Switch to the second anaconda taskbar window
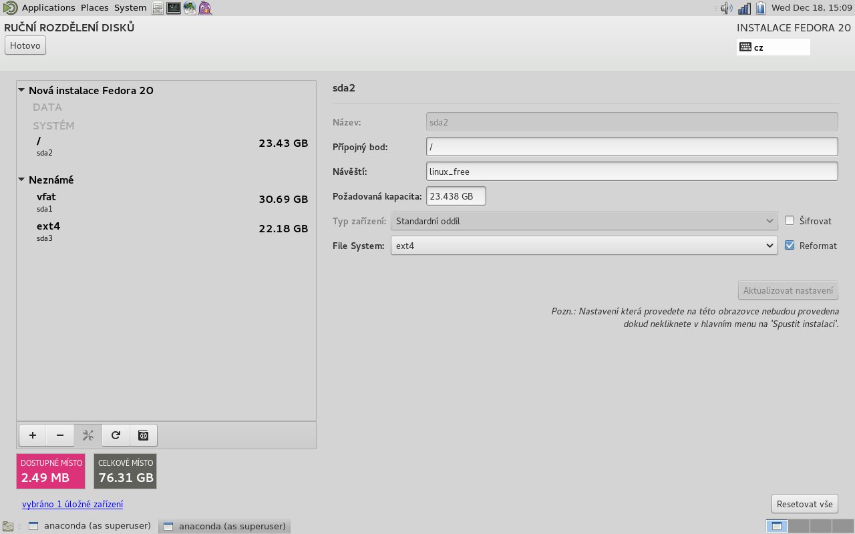The image size is (855, 534). (x=224, y=526)
